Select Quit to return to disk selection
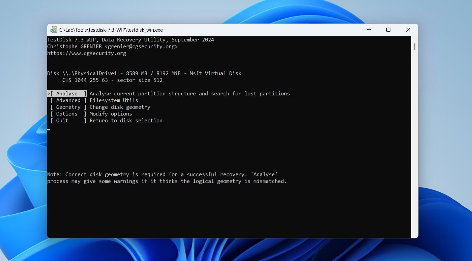The width and height of the screenshot is (472, 261). click(x=62, y=120)
